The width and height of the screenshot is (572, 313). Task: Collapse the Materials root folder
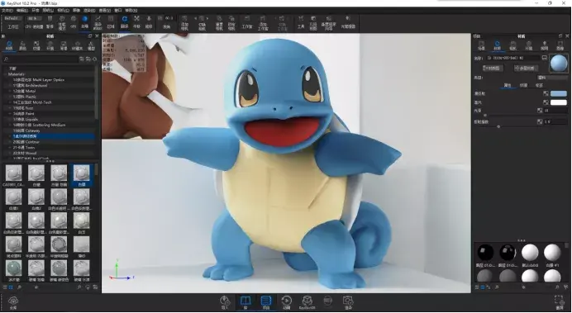[x=5, y=74]
